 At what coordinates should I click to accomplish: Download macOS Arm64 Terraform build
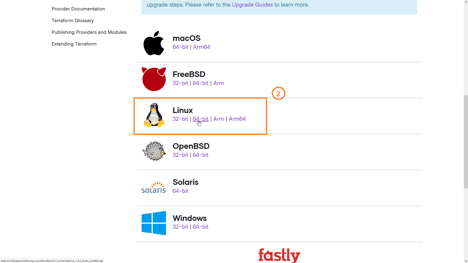coord(202,47)
